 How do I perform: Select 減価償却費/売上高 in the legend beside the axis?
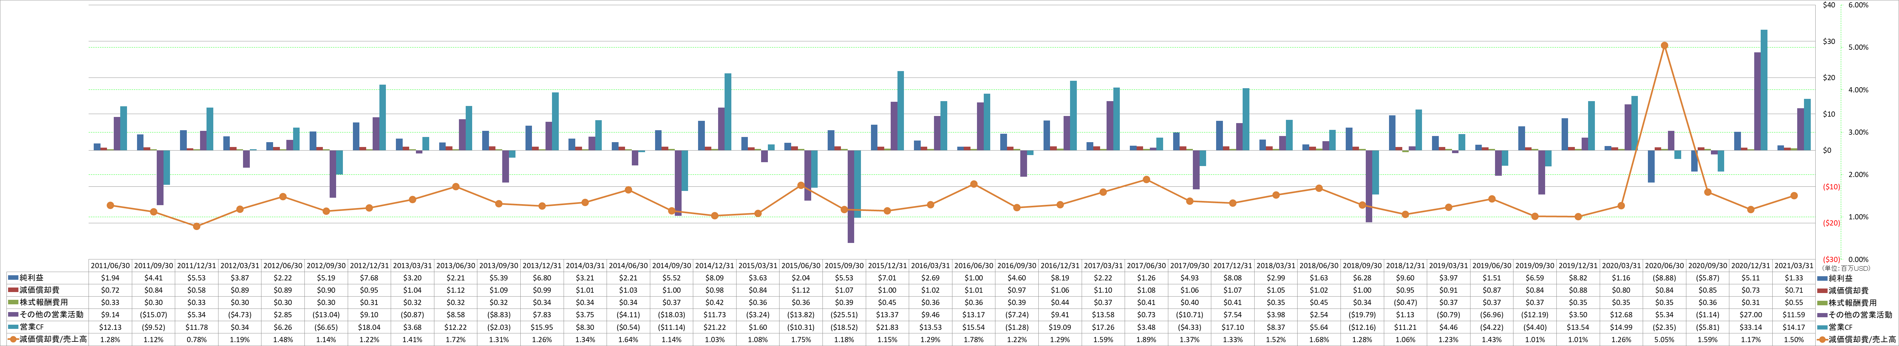[1862, 339]
